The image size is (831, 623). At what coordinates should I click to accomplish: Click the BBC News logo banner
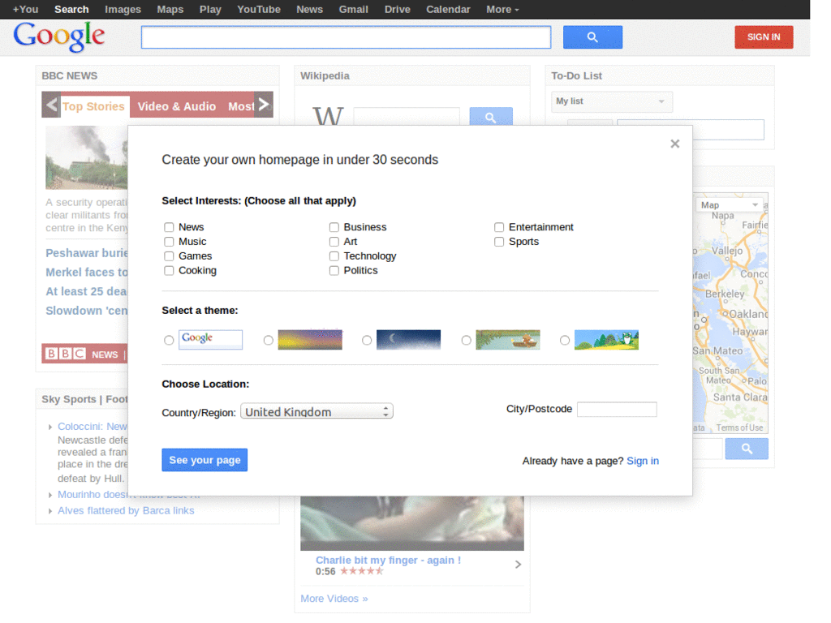tap(84, 354)
